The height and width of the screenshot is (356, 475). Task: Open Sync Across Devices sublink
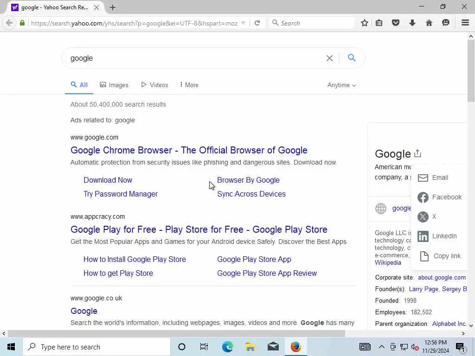(251, 194)
